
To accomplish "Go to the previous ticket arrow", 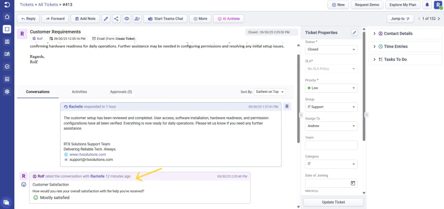I will tap(419, 19).
